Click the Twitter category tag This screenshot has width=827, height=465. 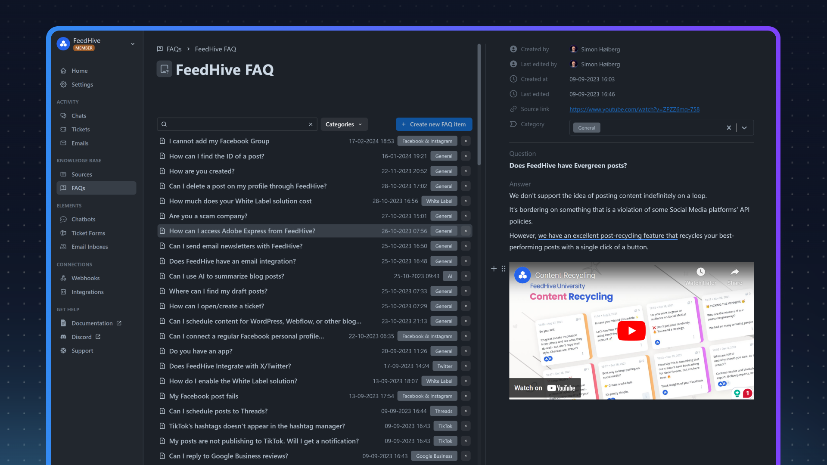point(445,366)
